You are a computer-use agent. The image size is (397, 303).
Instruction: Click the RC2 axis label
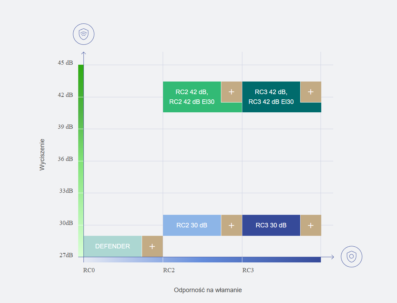169,270
